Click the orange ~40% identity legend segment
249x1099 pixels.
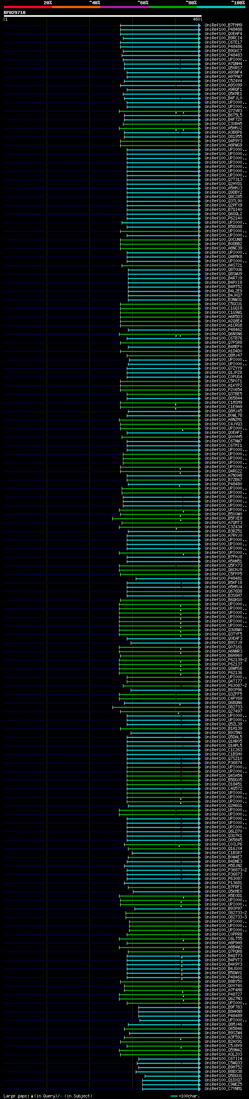coord(76,7)
